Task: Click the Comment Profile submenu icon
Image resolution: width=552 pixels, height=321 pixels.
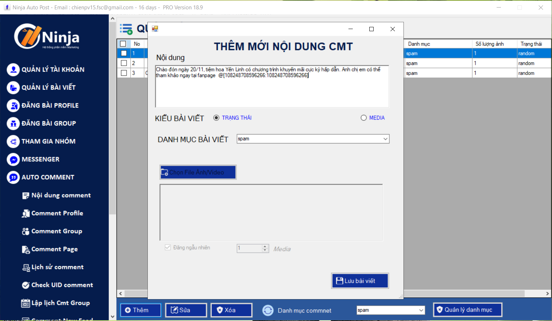Action: pyautogui.click(x=26, y=213)
